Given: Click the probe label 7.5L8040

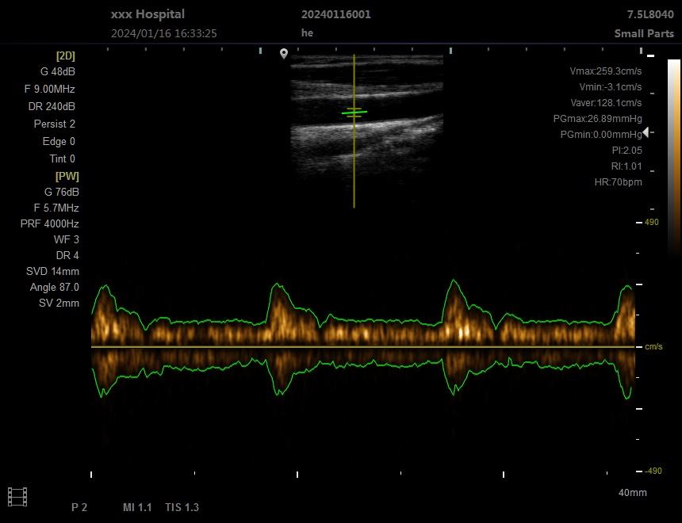Looking at the screenshot, I should 650,14.
